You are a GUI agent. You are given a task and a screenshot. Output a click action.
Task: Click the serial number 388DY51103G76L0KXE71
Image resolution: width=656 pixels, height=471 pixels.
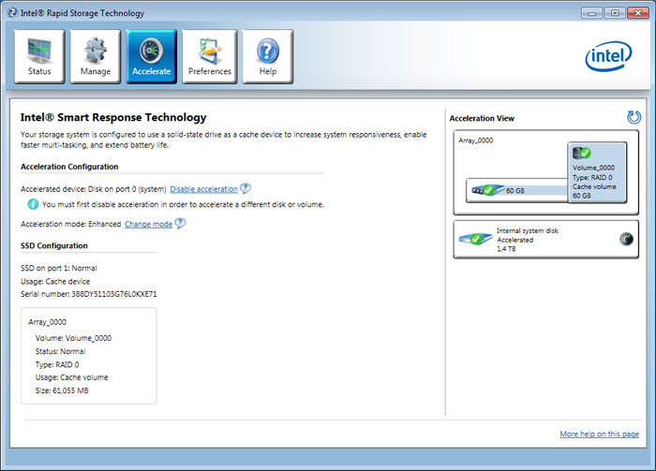click(114, 294)
